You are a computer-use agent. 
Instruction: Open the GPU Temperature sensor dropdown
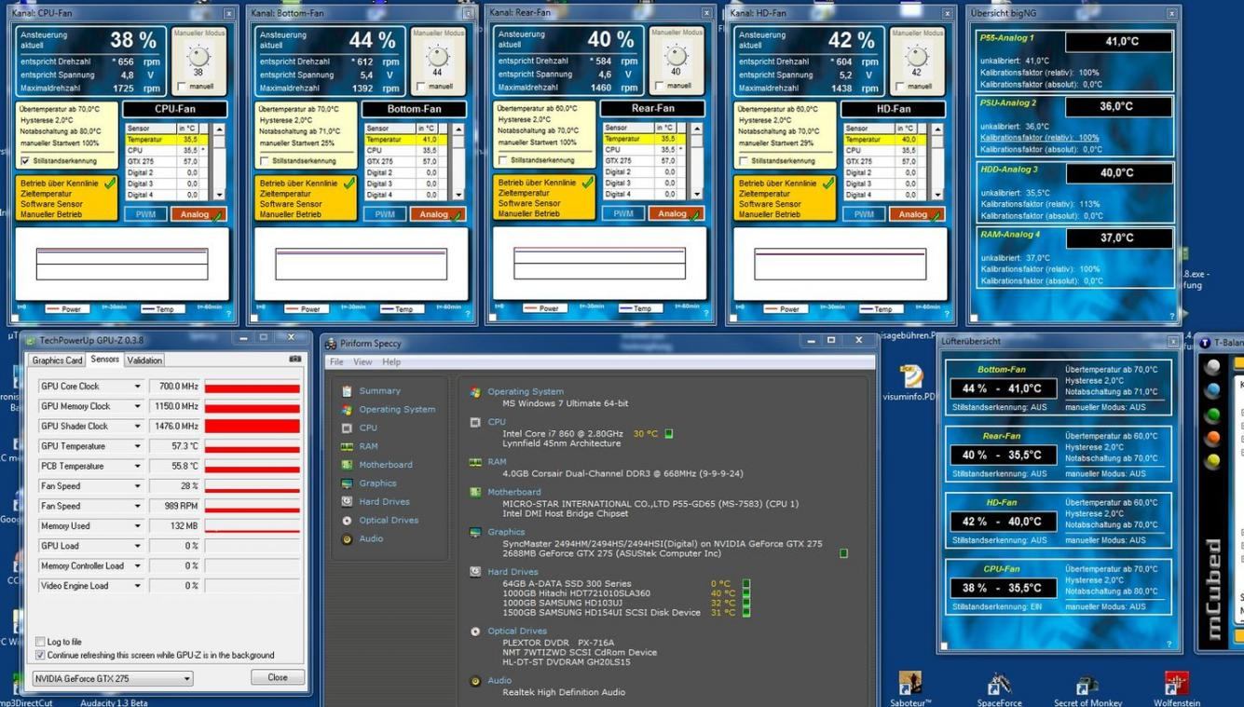tap(138, 446)
